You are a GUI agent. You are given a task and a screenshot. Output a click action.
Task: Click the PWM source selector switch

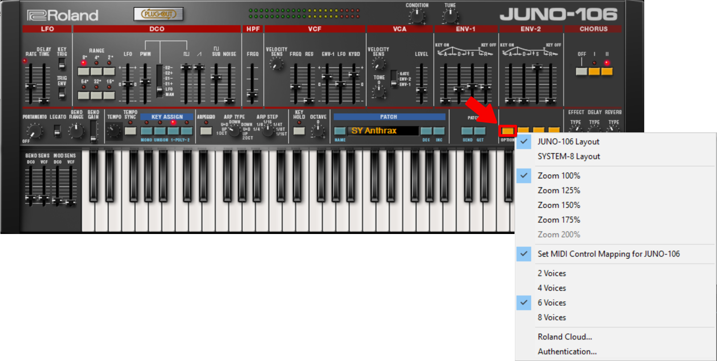[159, 81]
